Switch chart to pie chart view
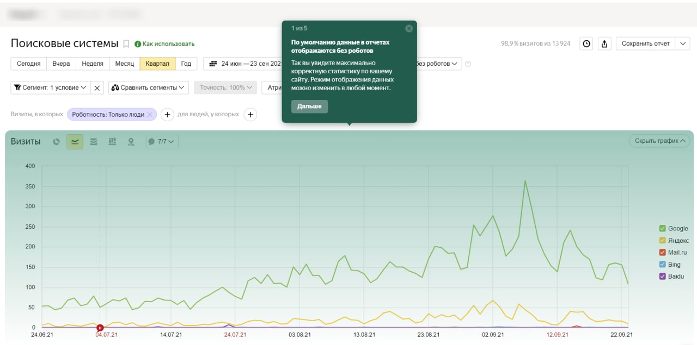This screenshot has height=345, width=697. (56, 142)
